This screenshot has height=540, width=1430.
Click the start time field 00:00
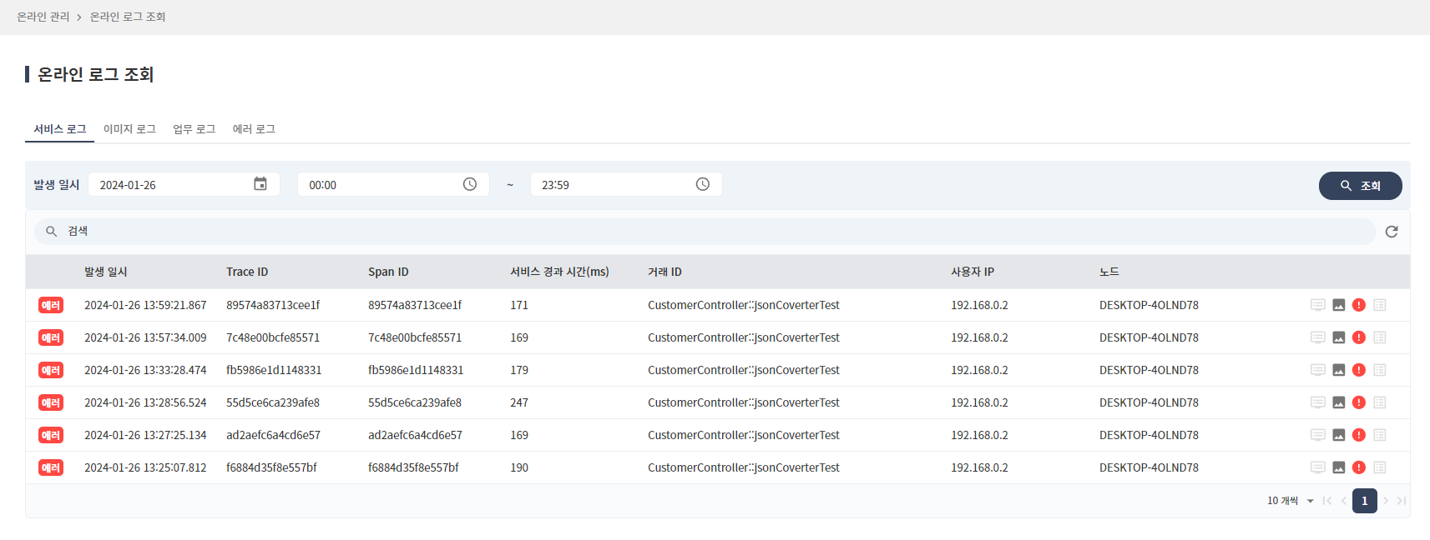click(393, 184)
